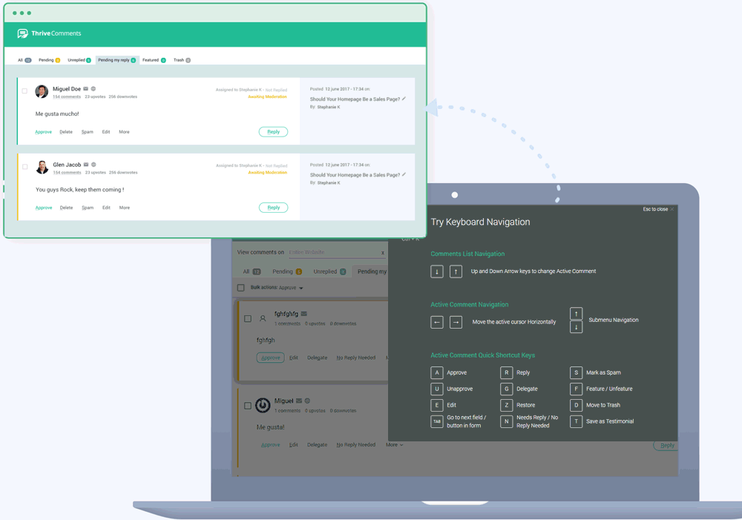
Task: Click Glen Jacob's profile photo
Action: [42, 166]
